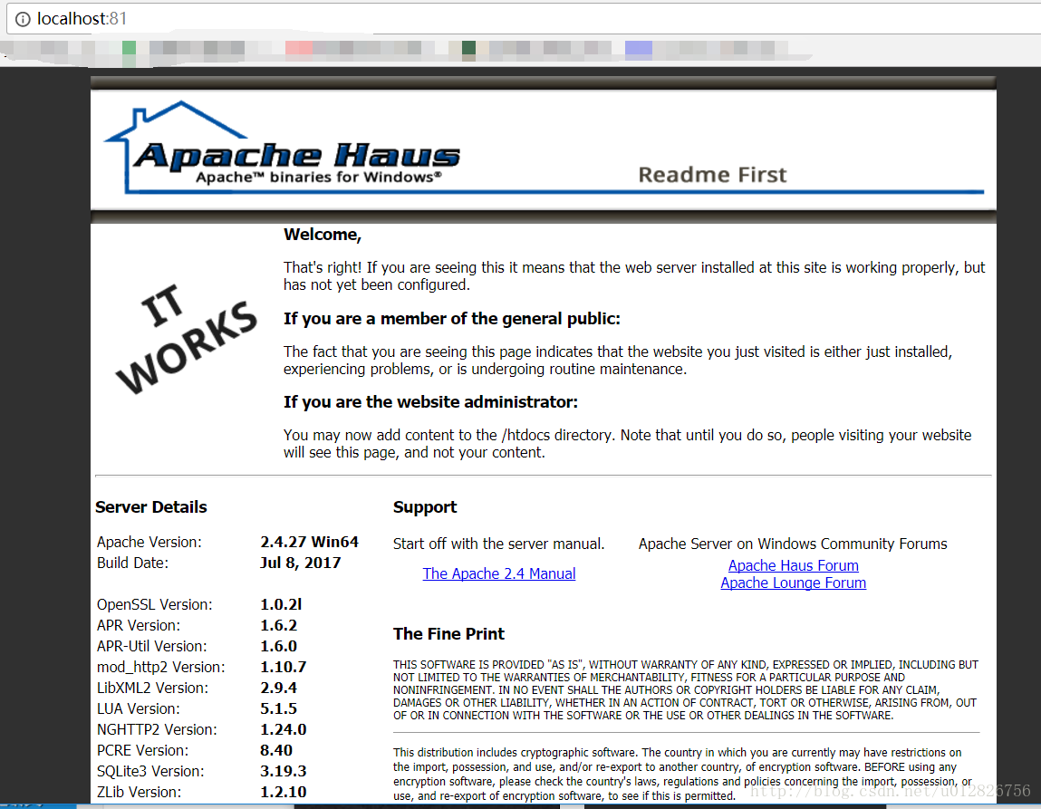This screenshot has width=1041, height=809.
Task: Click 'If you are a member of the general public:' heading
Action: pos(451,319)
